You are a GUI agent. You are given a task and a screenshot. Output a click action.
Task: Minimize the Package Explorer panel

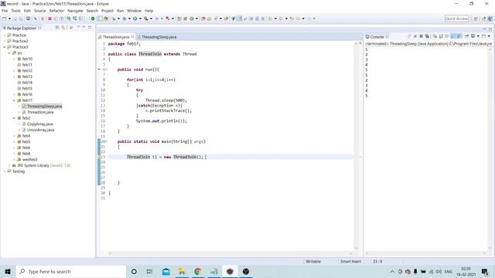tap(84, 28)
